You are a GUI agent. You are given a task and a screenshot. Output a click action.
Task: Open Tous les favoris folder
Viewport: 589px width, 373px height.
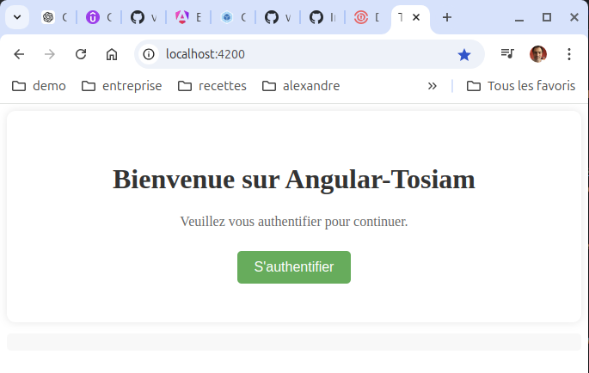[x=521, y=86]
